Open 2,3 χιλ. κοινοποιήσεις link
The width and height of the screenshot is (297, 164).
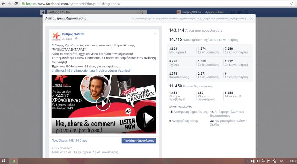[105, 152]
